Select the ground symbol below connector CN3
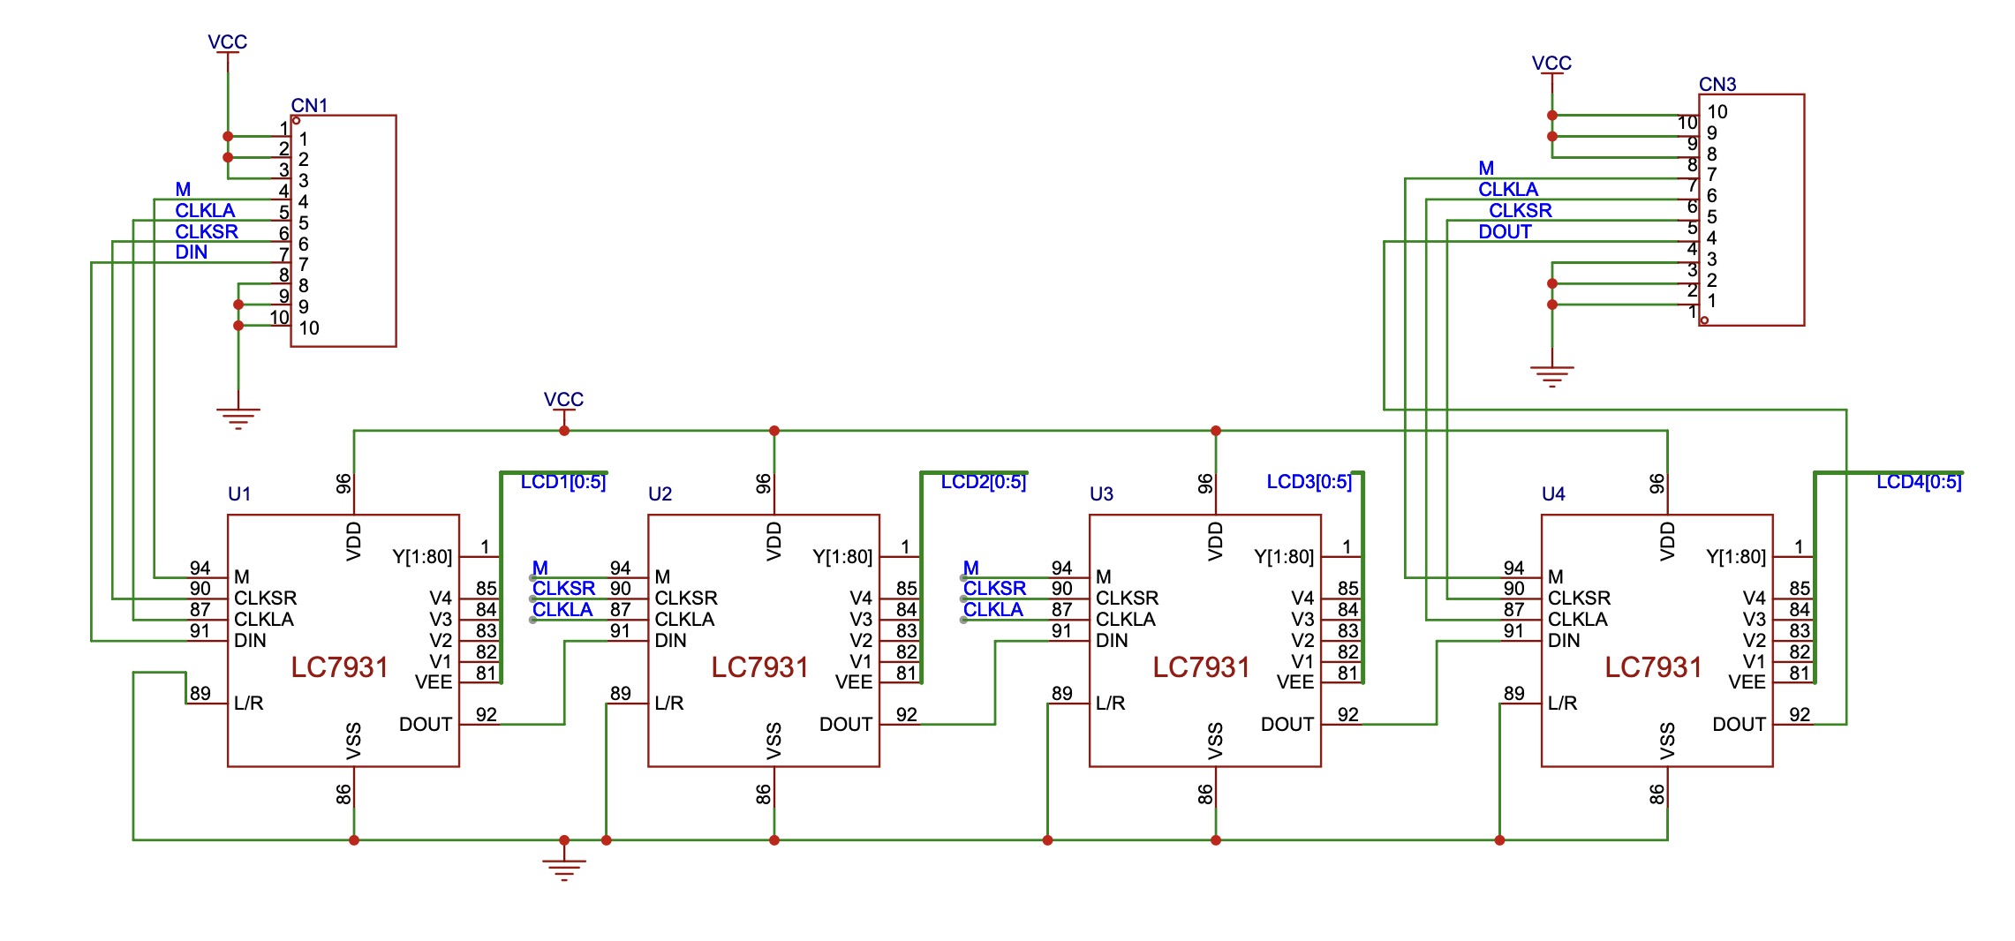Viewport: 2015px width, 941px height. click(1551, 377)
